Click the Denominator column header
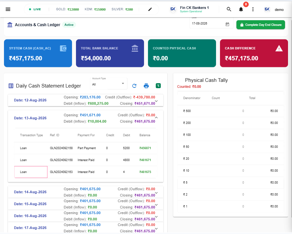 click(x=192, y=98)
